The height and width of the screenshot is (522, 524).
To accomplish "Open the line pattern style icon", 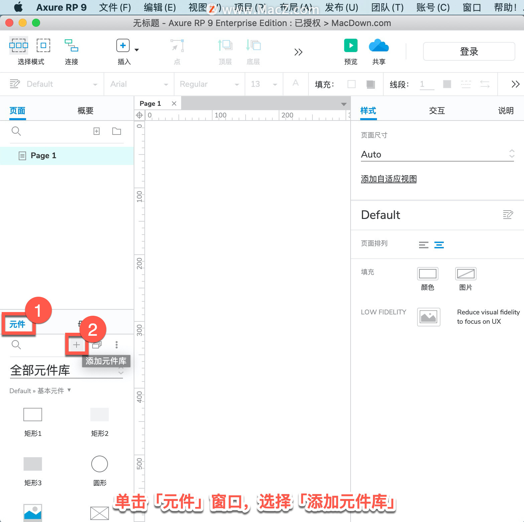I will [x=466, y=84].
